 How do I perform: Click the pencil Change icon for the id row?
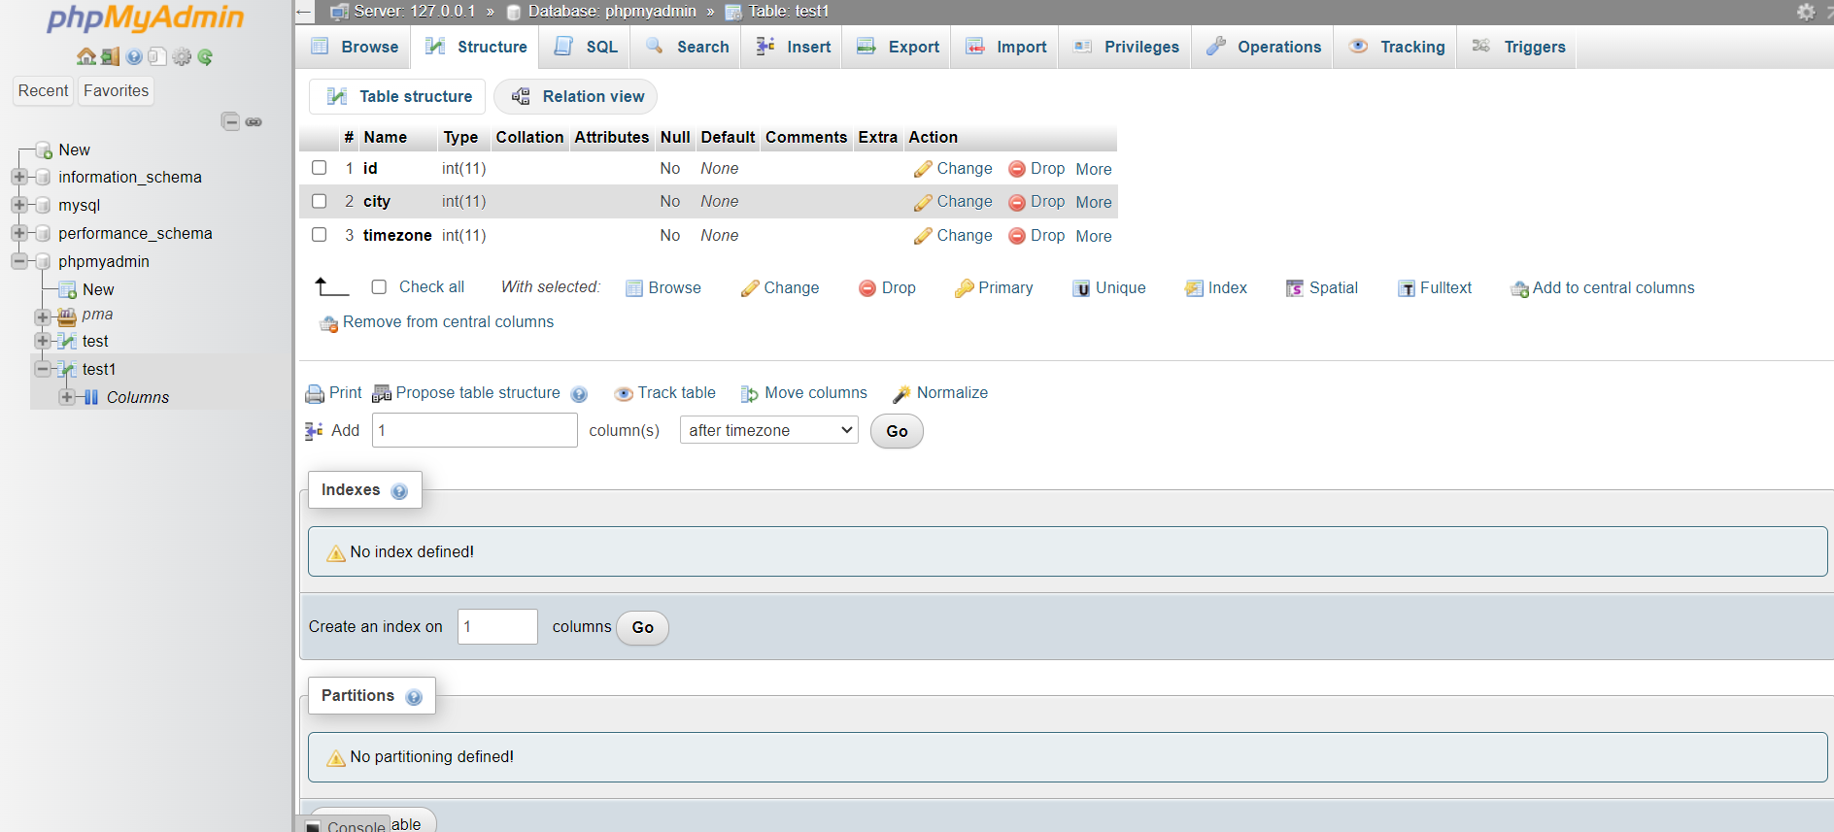pyautogui.click(x=923, y=169)
